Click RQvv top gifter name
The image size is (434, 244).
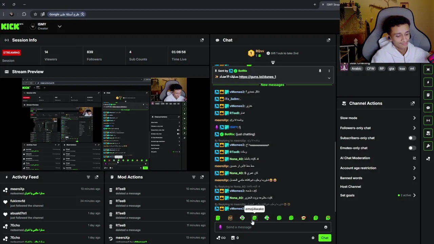[260, 51]
